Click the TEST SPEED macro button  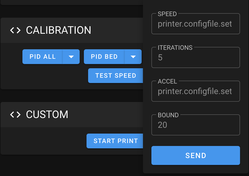(116, 76)
